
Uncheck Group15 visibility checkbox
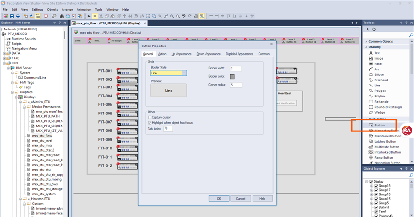376,199
